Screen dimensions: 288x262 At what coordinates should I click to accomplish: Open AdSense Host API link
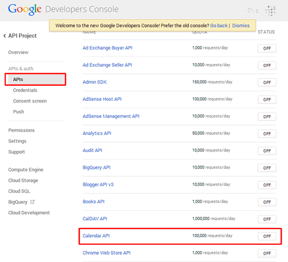(x=102, y=99)
